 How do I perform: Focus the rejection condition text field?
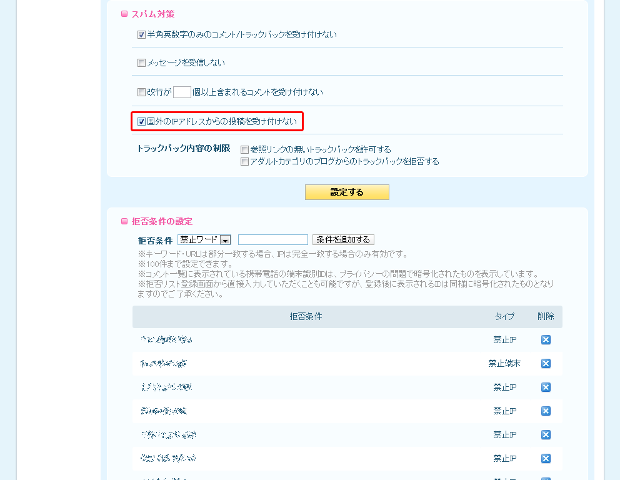[x=273, y=239]
